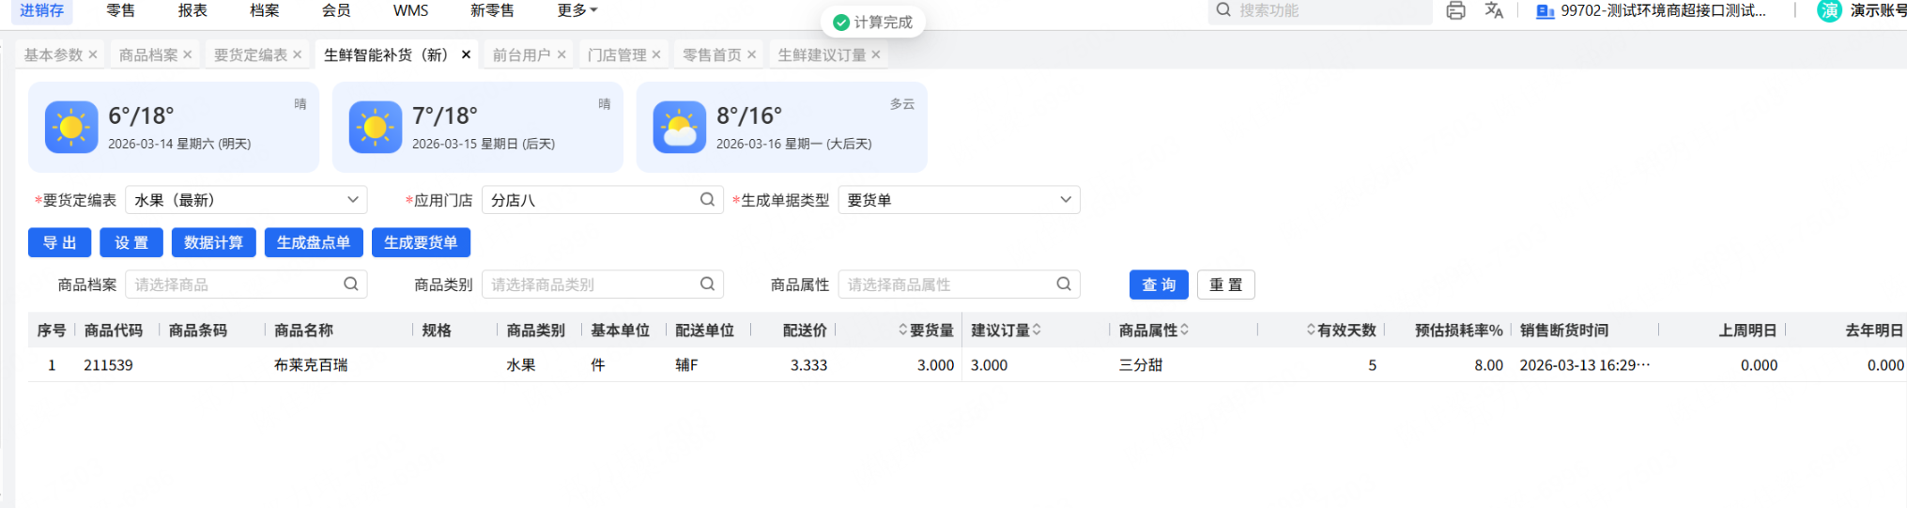Click the translate language icon
Image resolution: width=1907 pixels, height=508 pixels.
point(1494,10)
